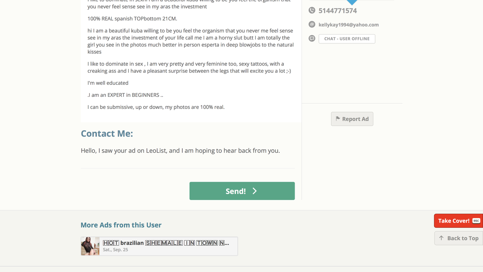Click the chat bubble icon
This screenshot has height=272, width=483.
(312, 39)
